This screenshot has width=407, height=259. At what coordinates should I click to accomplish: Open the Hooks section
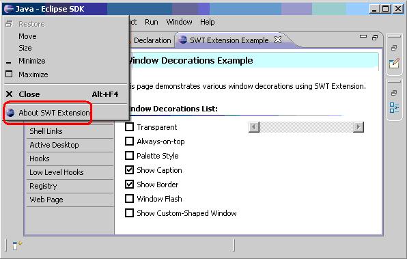click(70, 159)
